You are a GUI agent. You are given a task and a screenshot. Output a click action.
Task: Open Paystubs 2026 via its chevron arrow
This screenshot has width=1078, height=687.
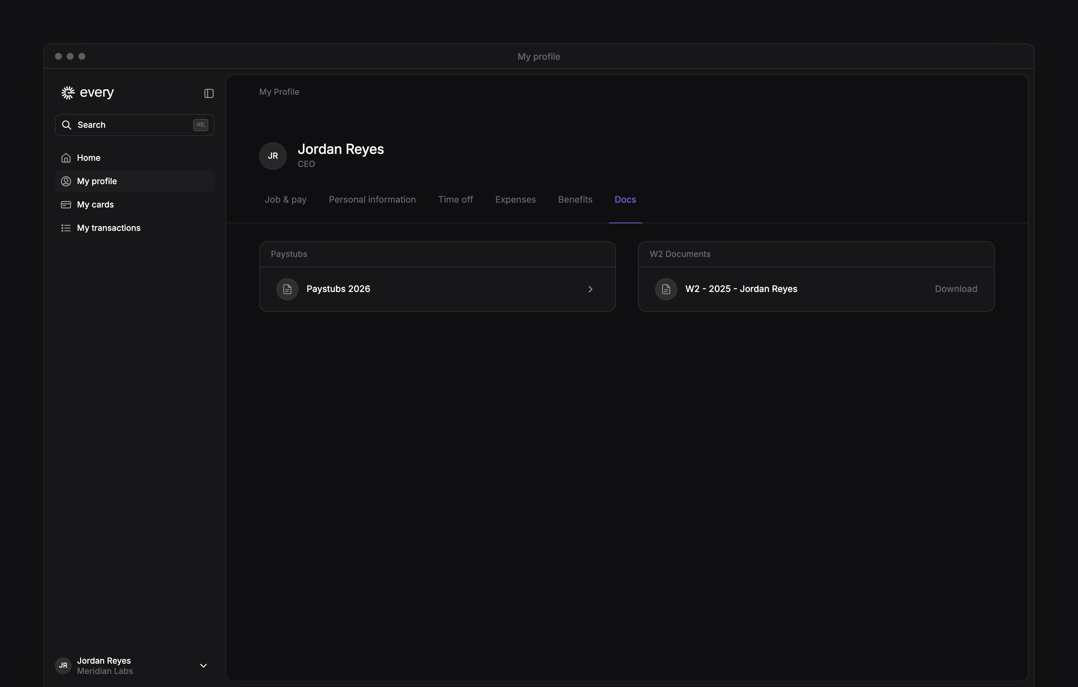591,289
